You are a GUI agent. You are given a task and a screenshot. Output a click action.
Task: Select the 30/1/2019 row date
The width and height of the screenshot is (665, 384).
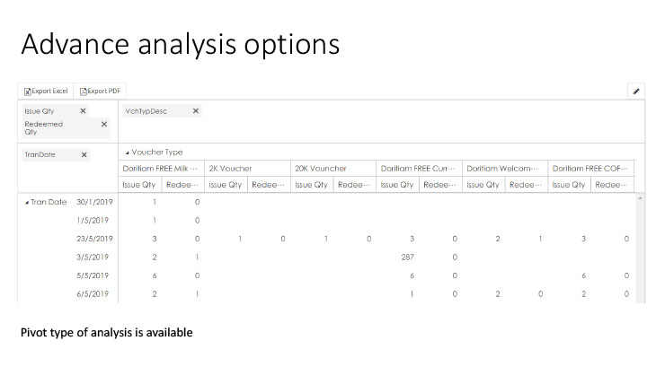coord(94,202)
